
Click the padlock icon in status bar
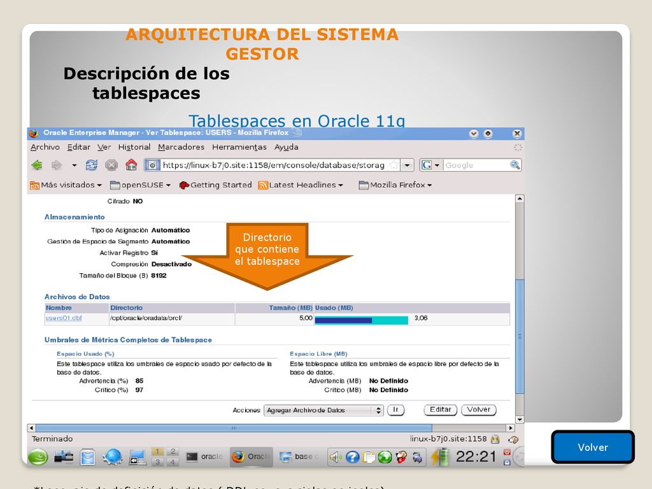point(495,439)
